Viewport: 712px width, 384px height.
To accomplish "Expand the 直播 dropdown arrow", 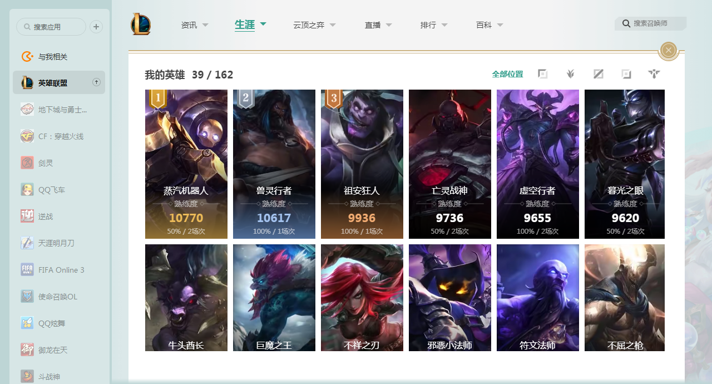I will (x=389, y=25).
